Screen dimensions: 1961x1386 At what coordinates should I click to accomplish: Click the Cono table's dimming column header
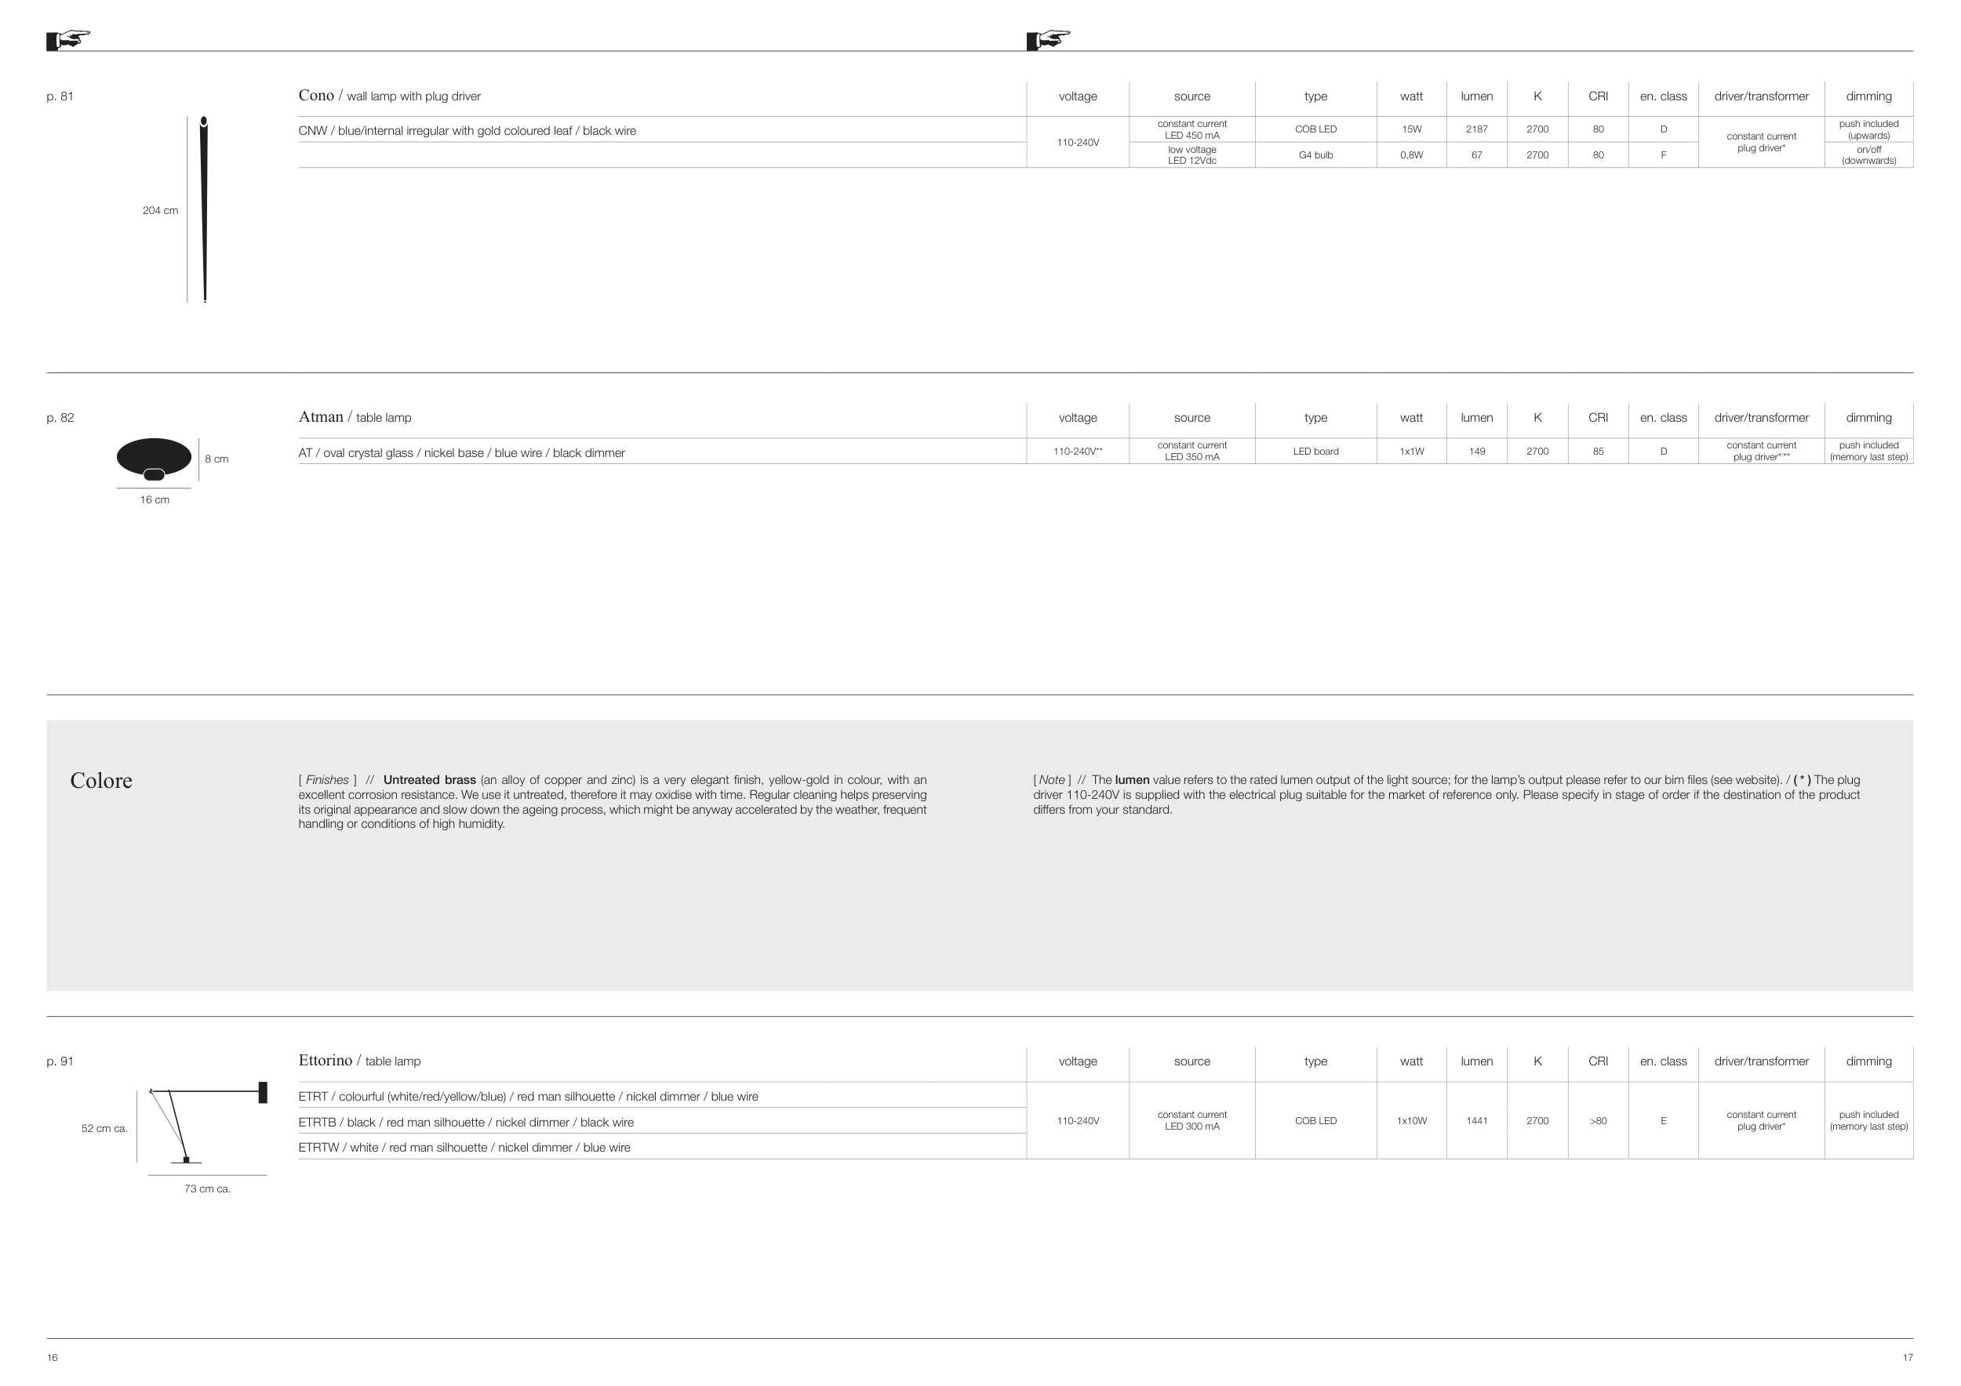[x=1868, y=96]
